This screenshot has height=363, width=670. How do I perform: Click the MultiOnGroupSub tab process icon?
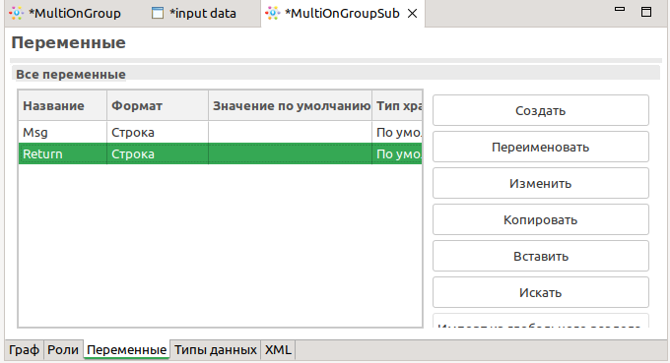pos(273,13)
